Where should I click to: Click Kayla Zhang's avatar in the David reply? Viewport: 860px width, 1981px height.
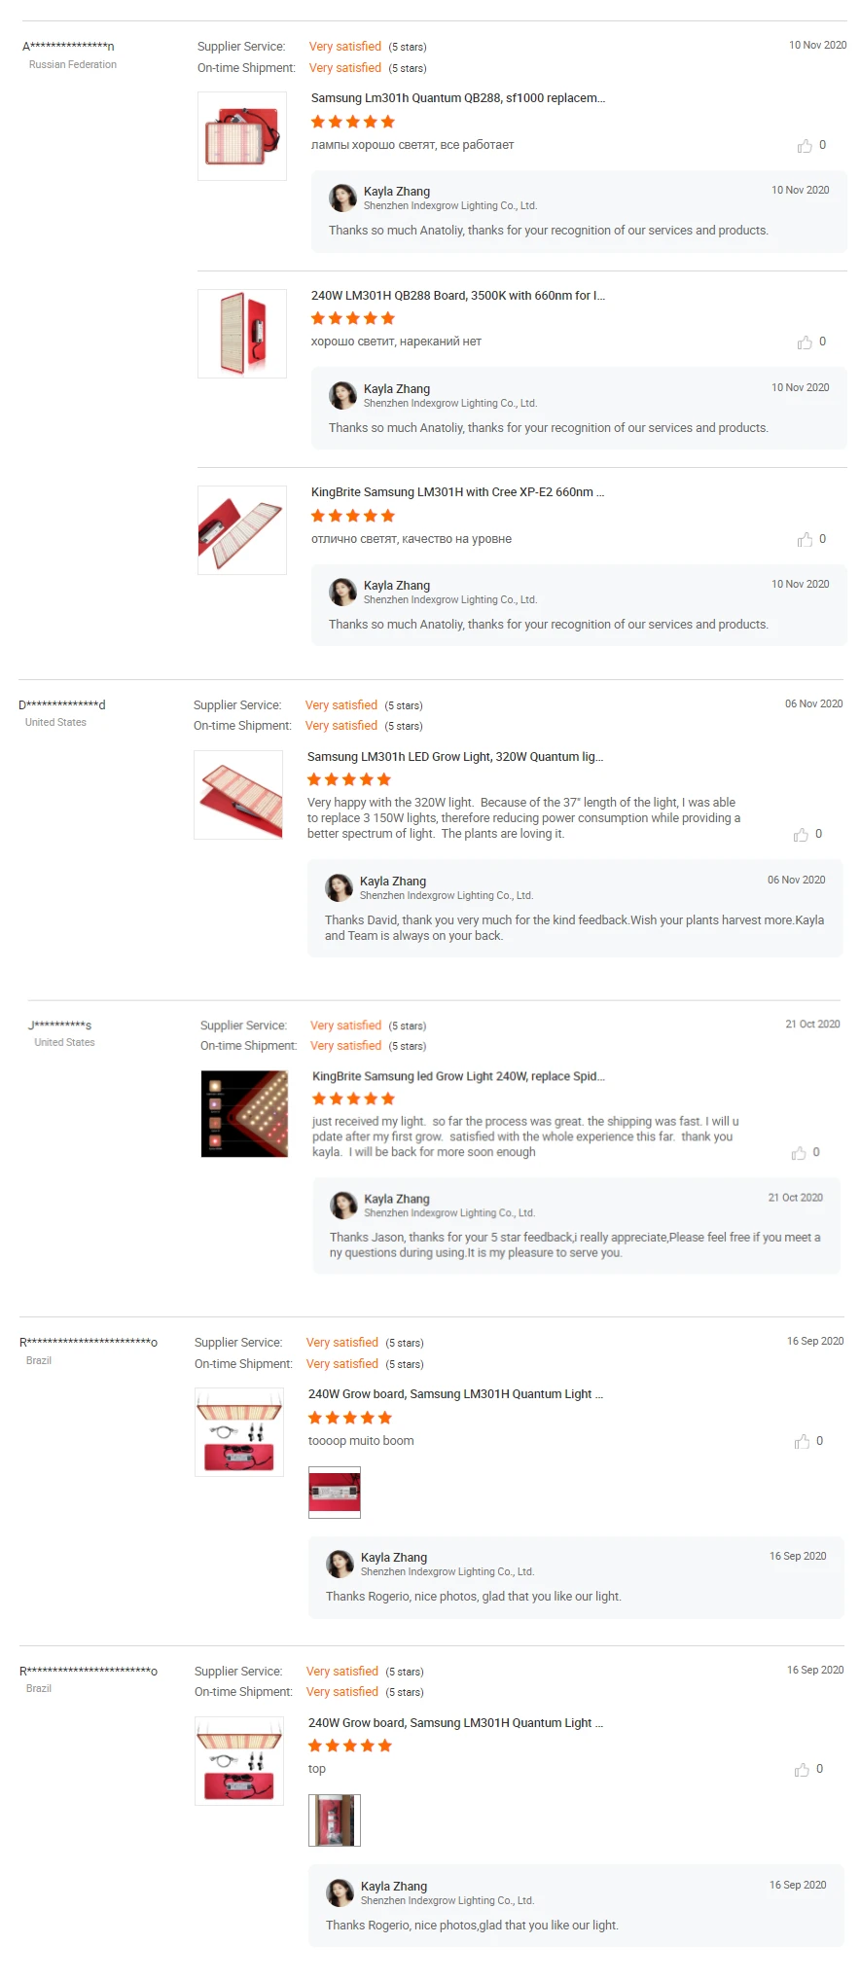[339, 887]
